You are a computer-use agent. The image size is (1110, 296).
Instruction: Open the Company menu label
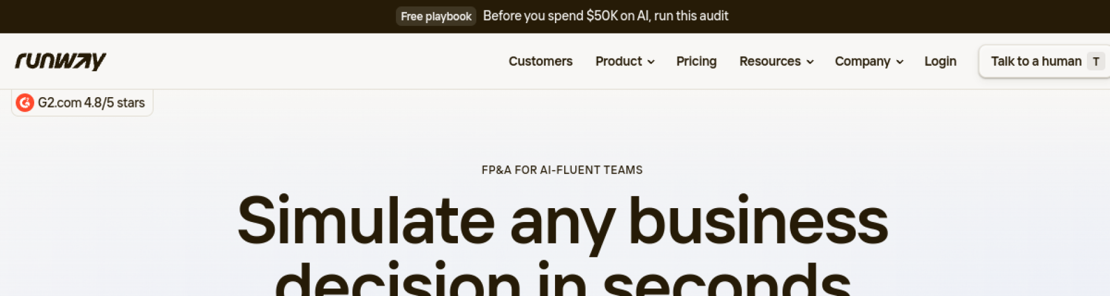(862, 61)
